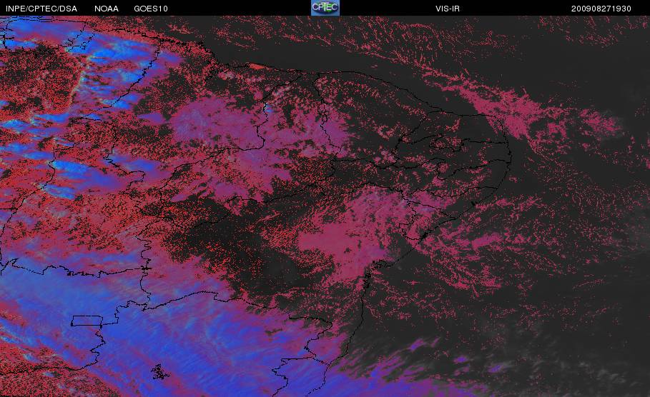Click inside the small rectangular district outline

87,321
